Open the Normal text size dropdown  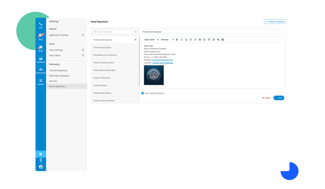pyautogui.click(x=165, y=39)
